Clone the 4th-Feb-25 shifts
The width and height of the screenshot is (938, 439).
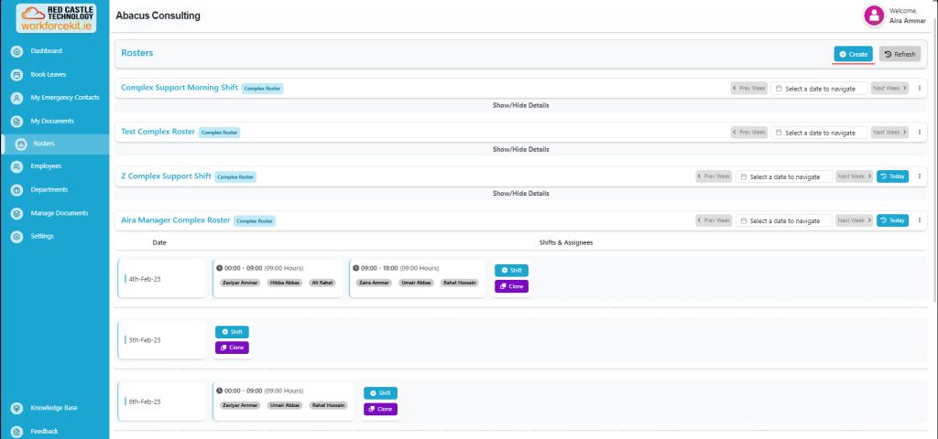(511, 286)
